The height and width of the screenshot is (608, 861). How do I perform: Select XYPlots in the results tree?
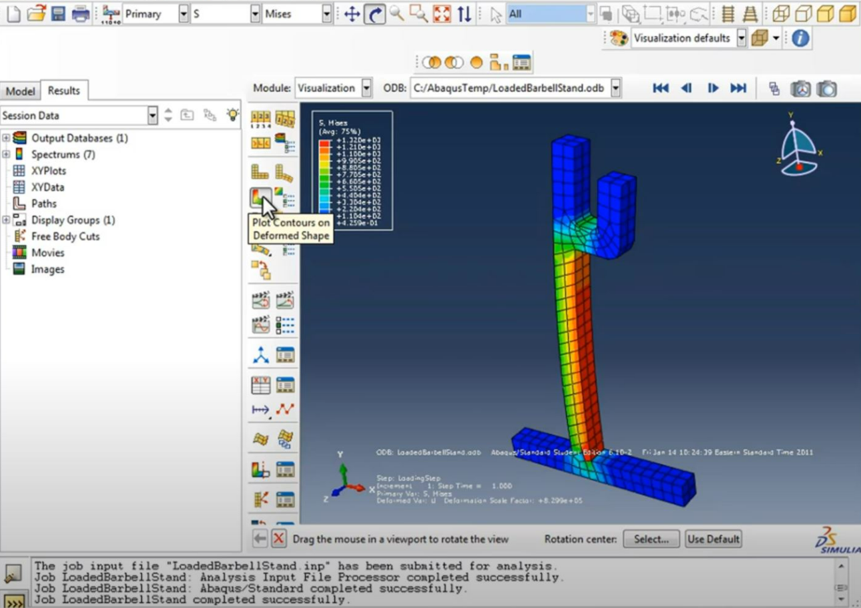pyautogui.click(x=49, y=170)
